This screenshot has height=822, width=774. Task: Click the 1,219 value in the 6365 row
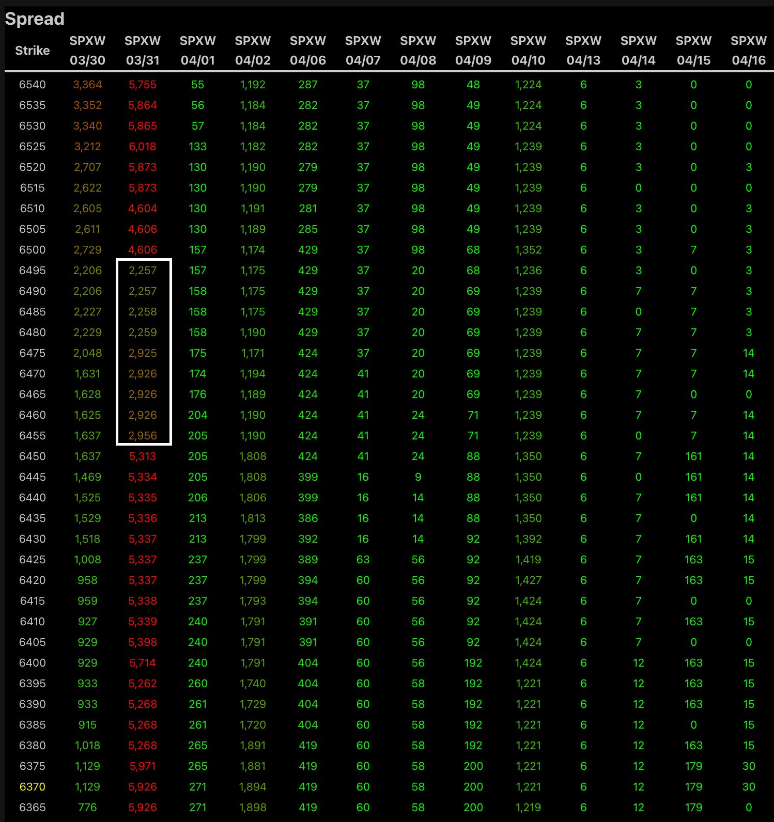[529, 808]
